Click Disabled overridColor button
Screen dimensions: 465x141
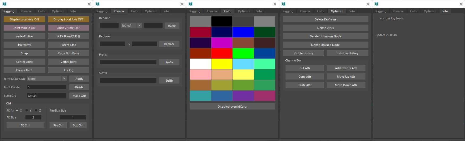(233, 107)
